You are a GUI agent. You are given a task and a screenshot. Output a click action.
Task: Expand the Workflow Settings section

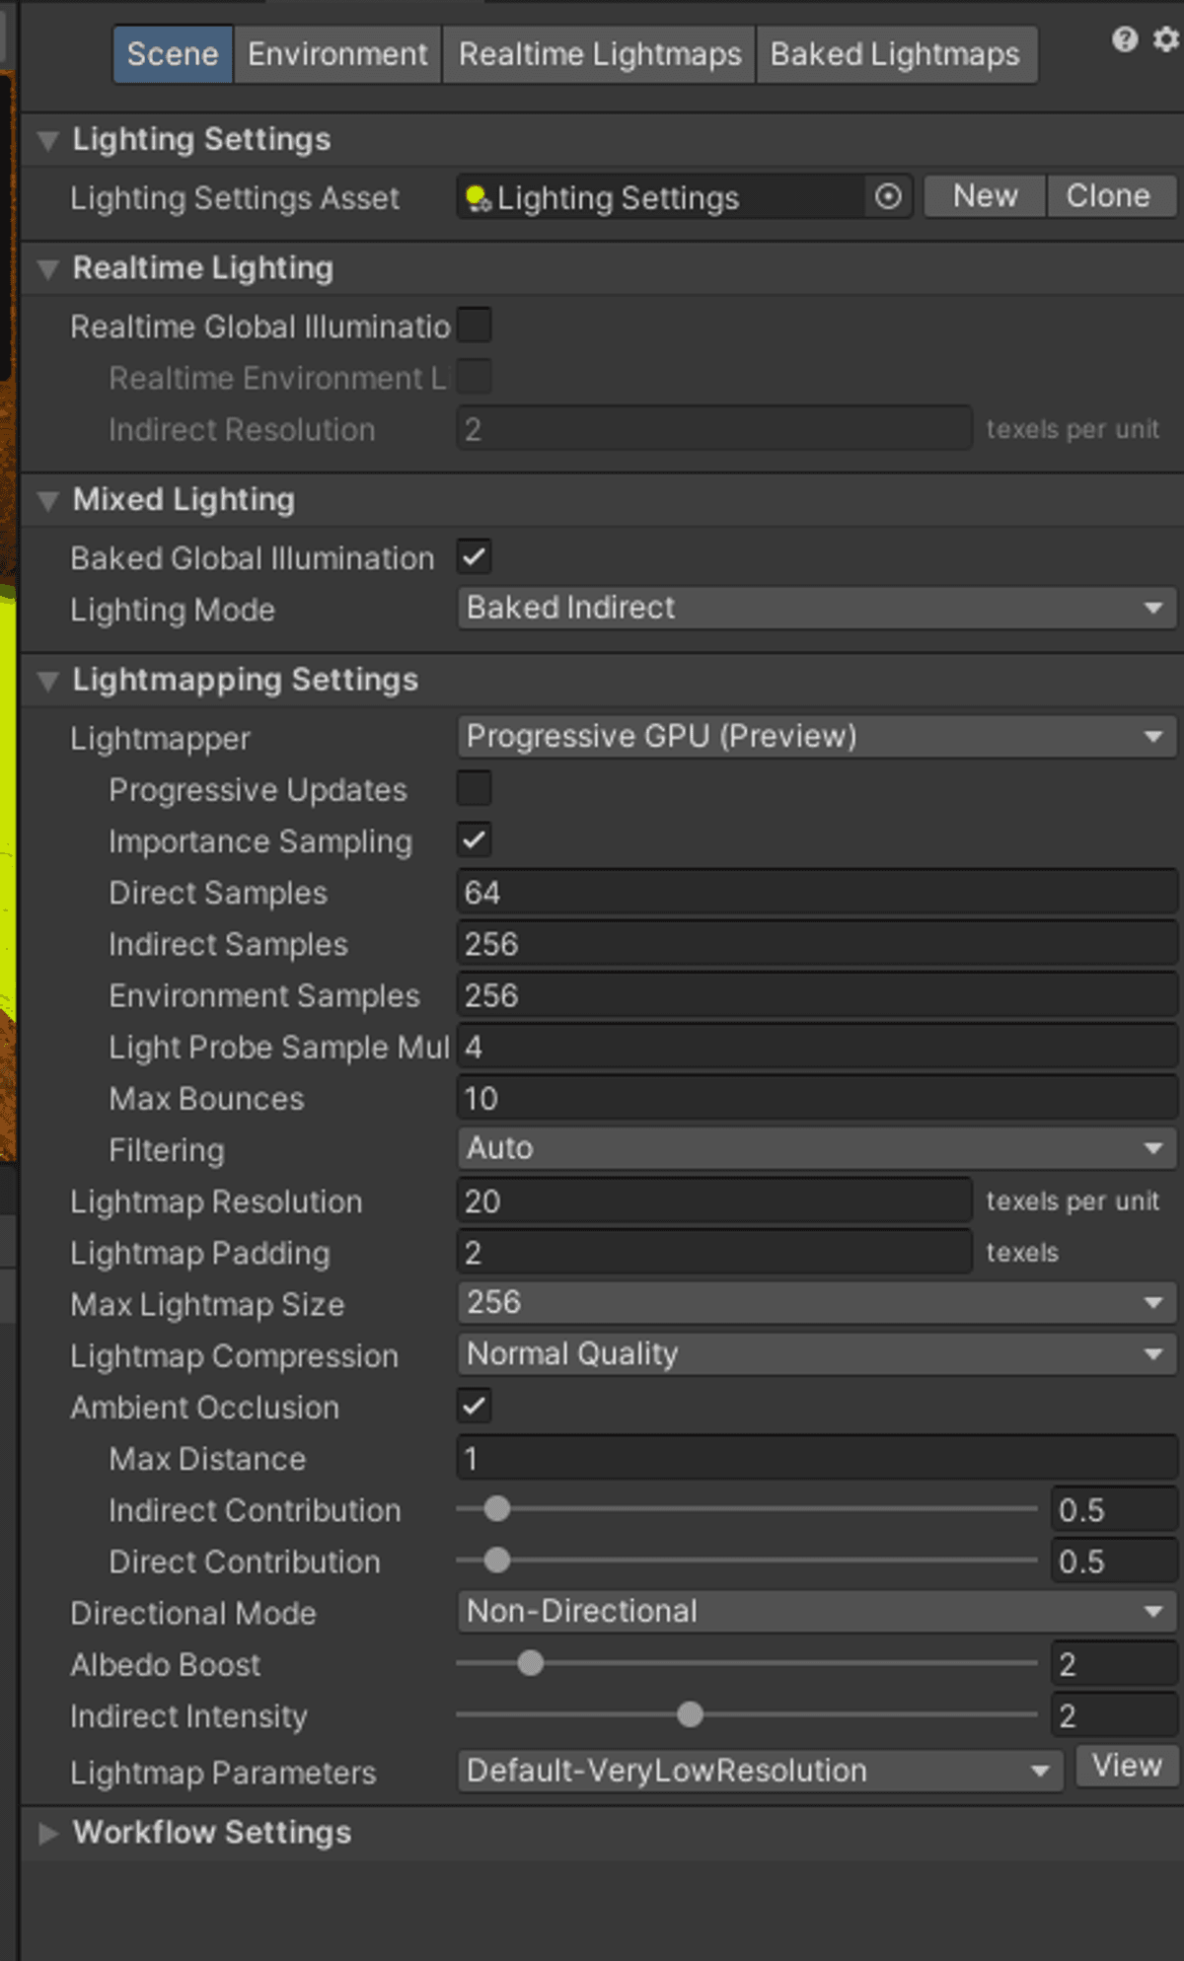tap(47, 1833)
